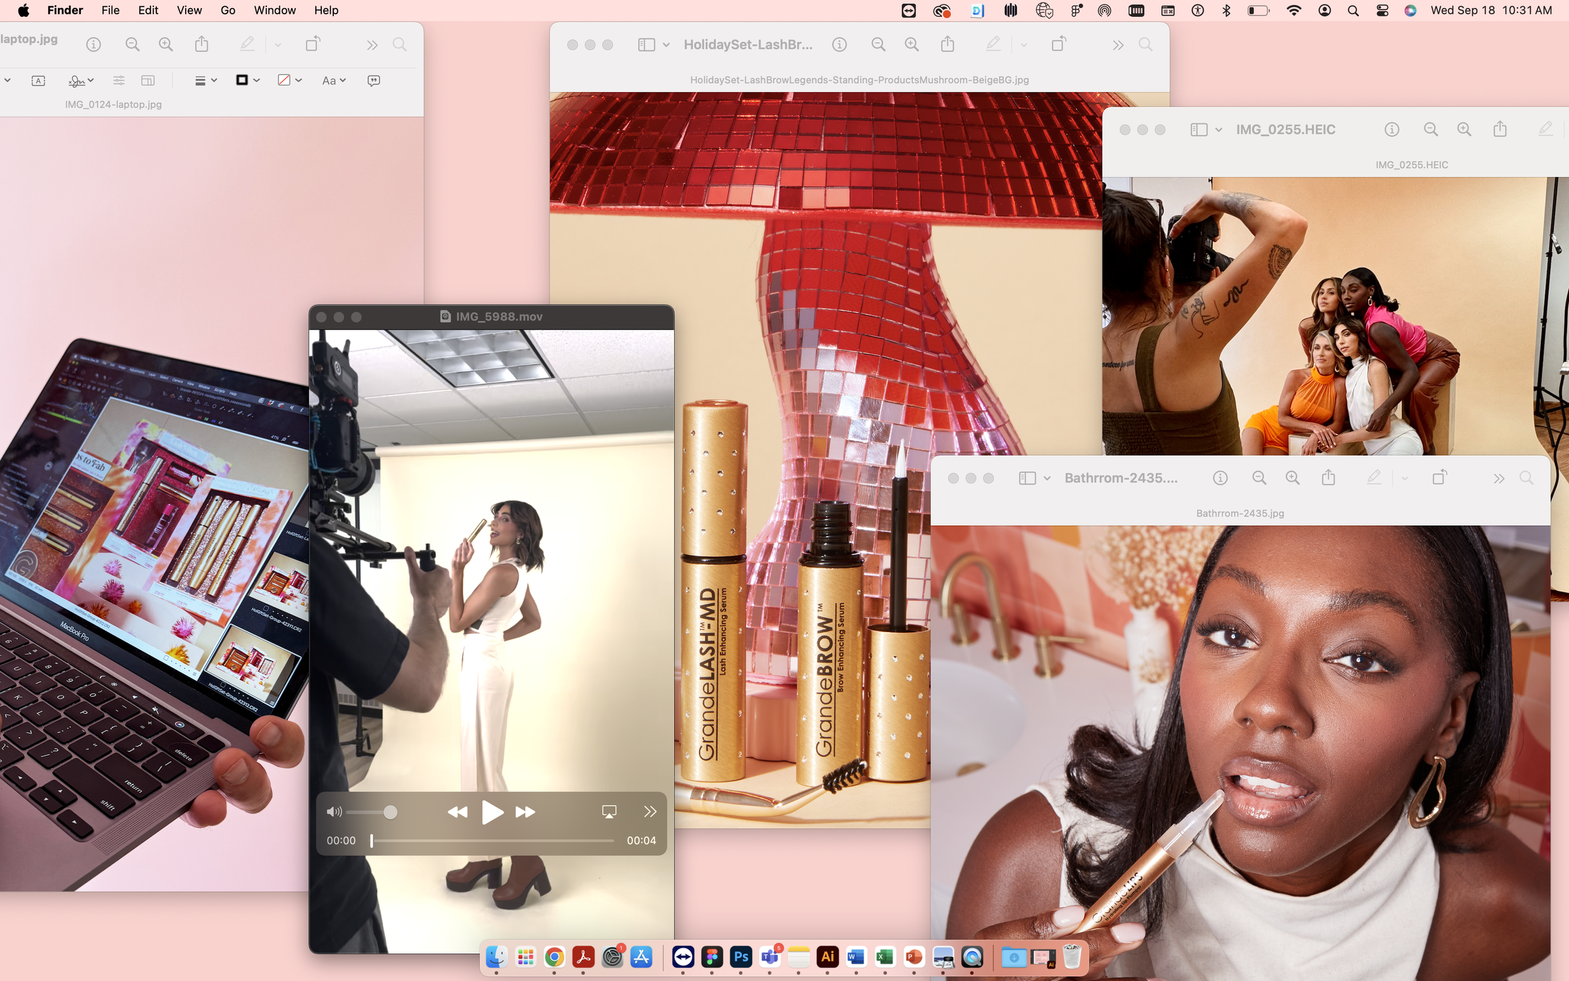Open the Sign signature dropdown
This screenshot has height=981, width=1569.
pos(81,80)
